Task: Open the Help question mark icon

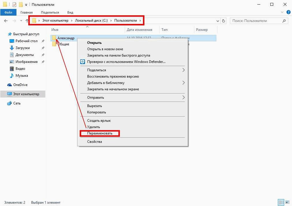Action: coord(289,12)
